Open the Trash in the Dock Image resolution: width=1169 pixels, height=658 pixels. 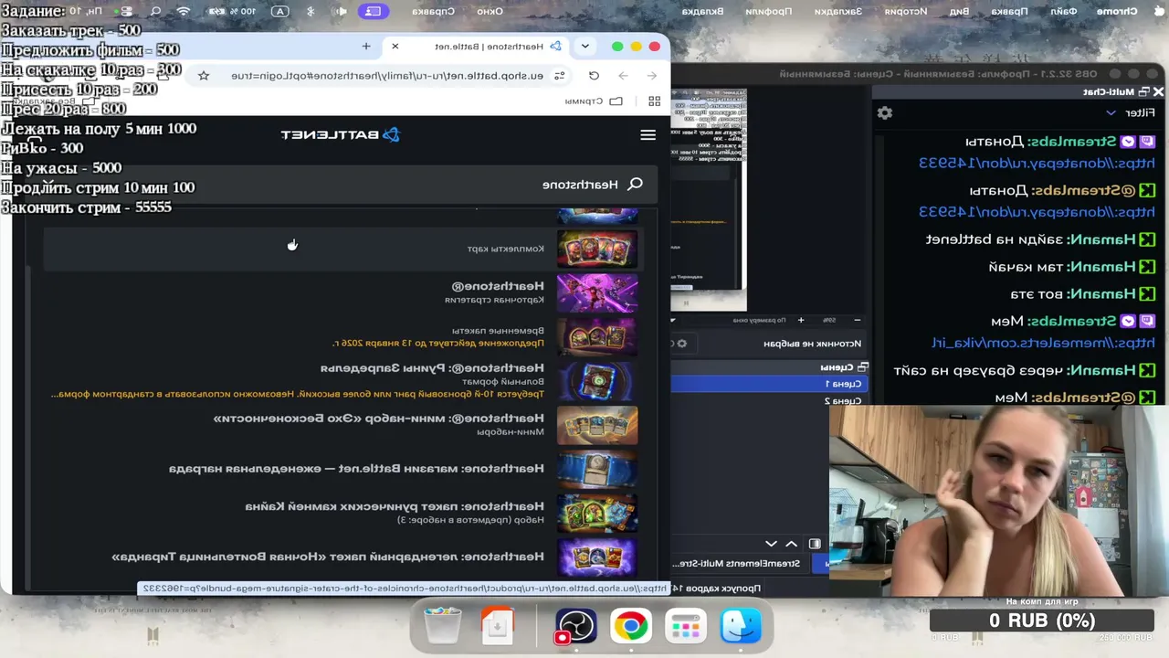pos(443,626)
